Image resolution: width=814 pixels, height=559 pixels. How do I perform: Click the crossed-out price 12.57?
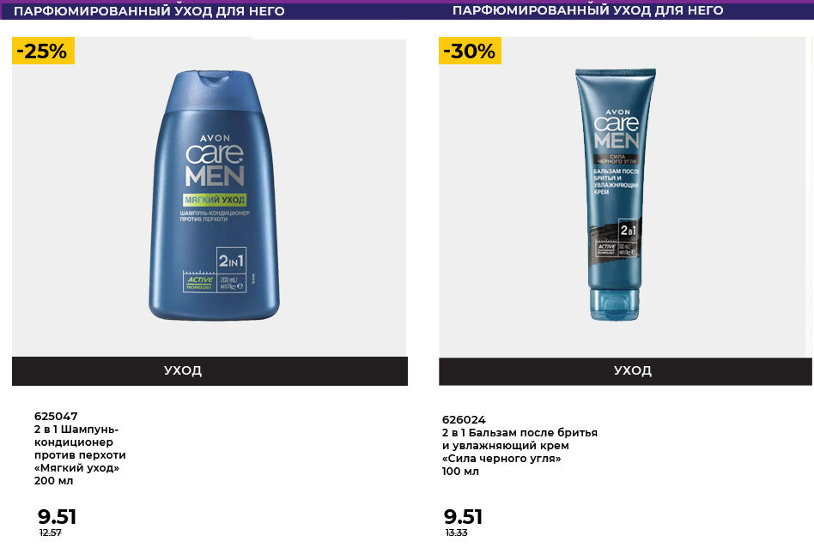[51, 532]
